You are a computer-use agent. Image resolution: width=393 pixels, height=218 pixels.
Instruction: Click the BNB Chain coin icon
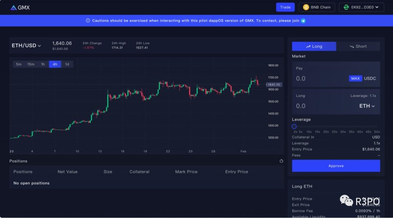tap(306, 7)
